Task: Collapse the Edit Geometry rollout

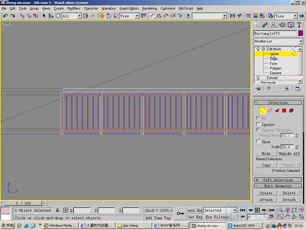Action: 278,186
